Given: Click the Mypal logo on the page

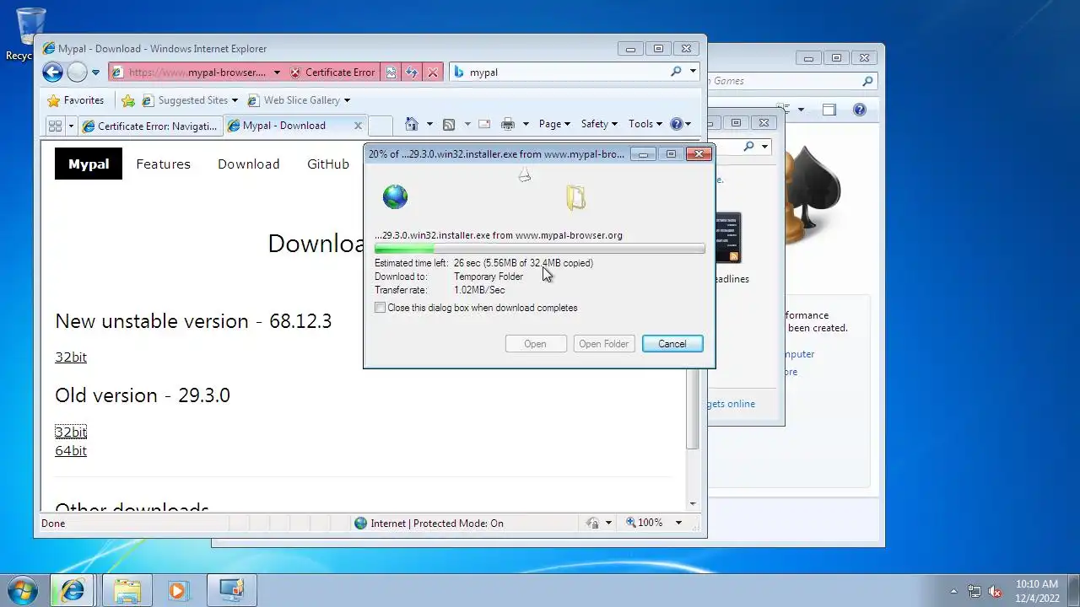Looking at the screenshot, I should click(89, 164).
